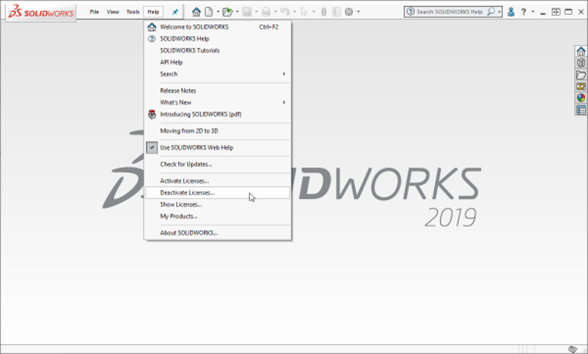Open About SOLIDWORKS dialog
The width and height of the screenshot is (588, 354).
[218, 233]
